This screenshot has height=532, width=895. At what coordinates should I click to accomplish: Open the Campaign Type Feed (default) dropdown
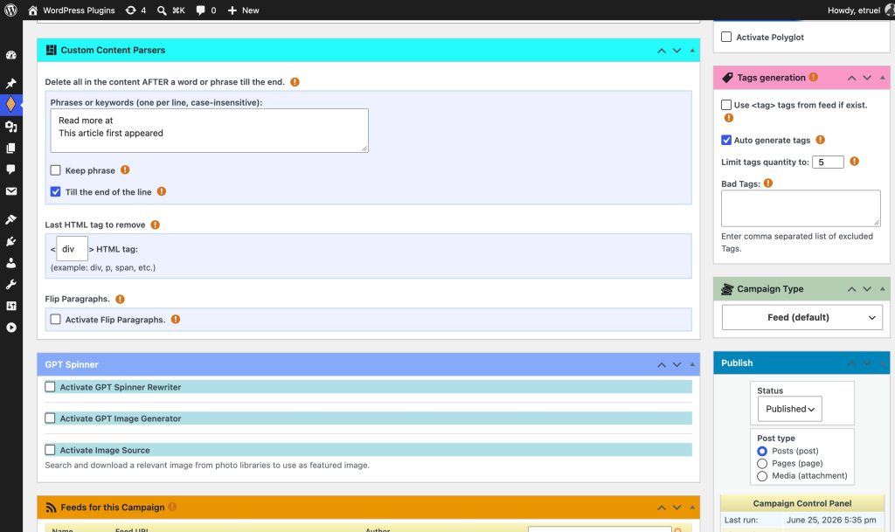(802, 318)
